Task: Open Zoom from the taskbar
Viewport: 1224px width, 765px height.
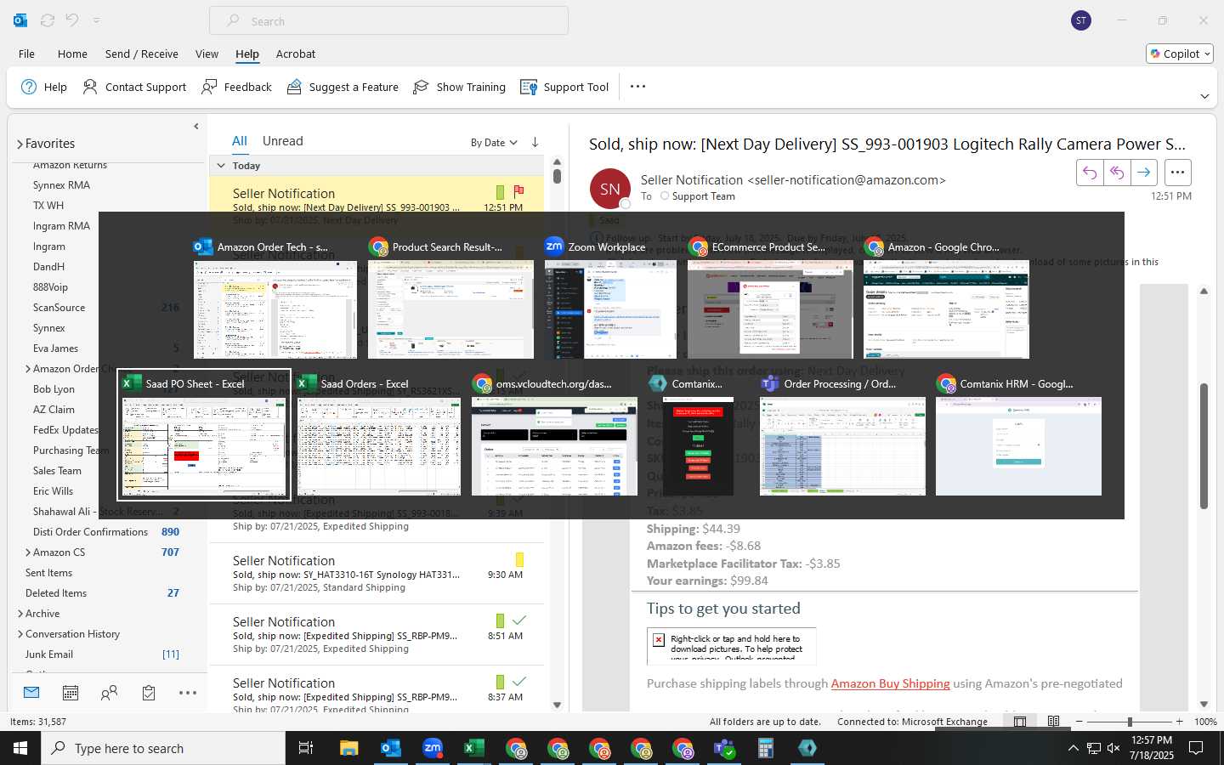Action: (433, 748)
